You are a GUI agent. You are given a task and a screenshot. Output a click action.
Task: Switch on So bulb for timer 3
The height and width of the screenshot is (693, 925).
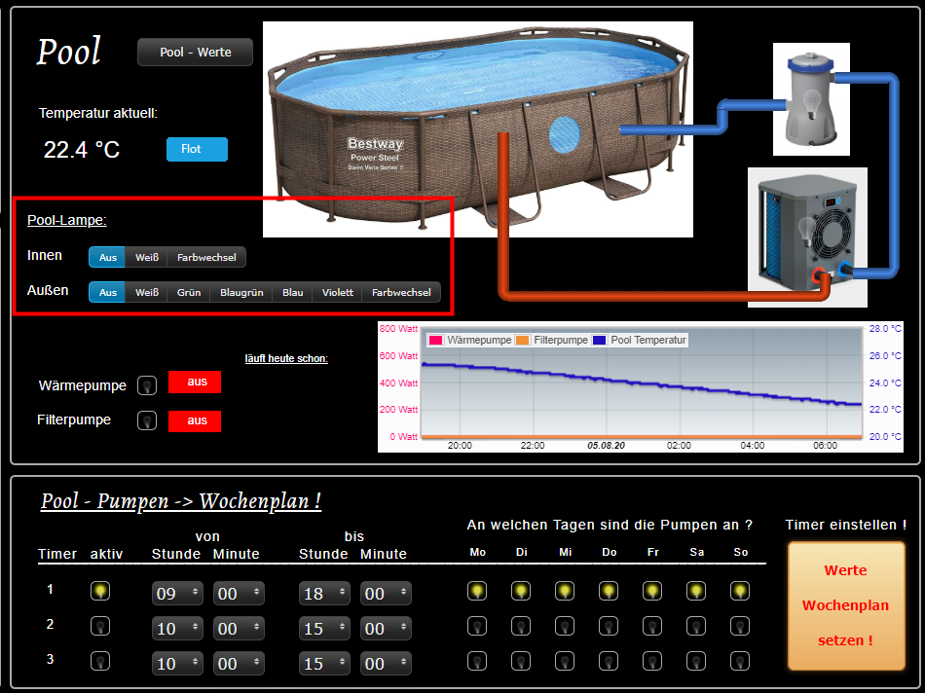point(740,661)
